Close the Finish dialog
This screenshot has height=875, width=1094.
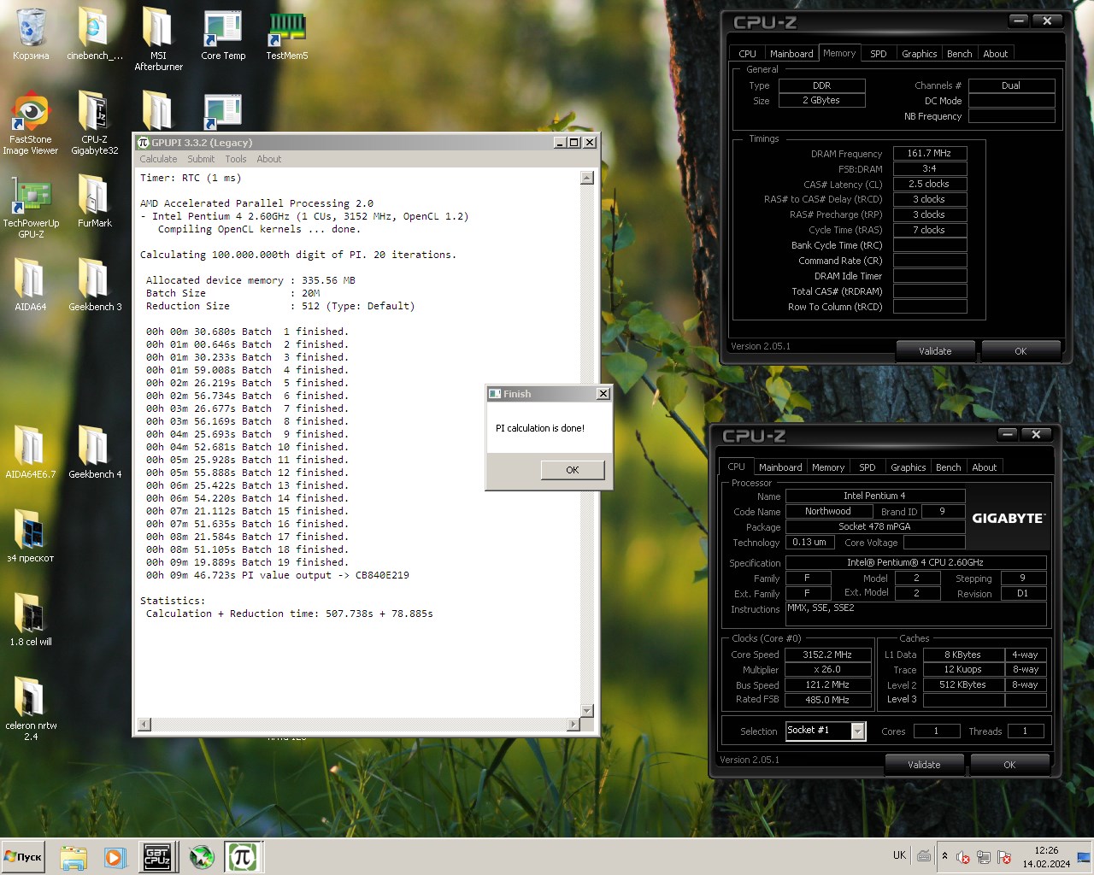pyautogui.click(x=603, y=394)
